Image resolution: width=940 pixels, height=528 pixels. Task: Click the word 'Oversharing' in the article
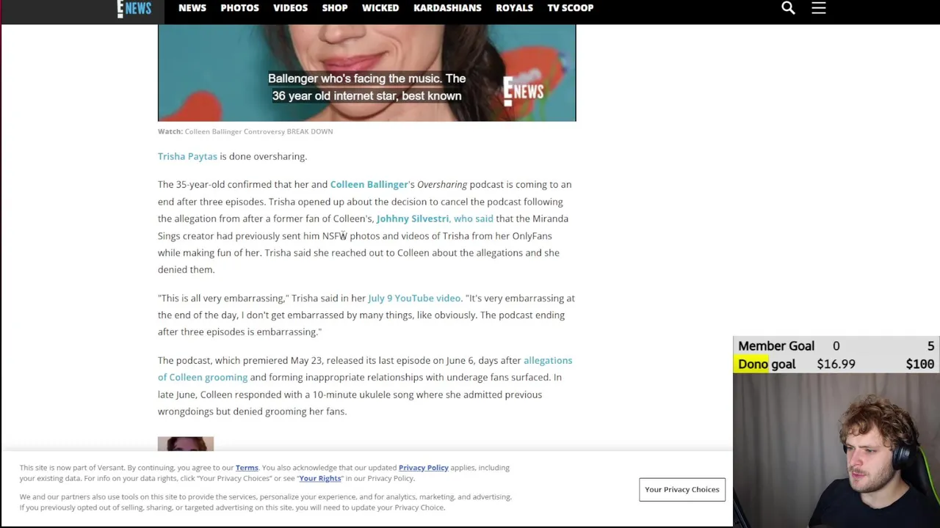[442, 184]
